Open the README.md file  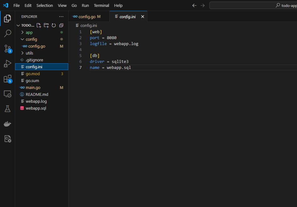pos(42,94)
